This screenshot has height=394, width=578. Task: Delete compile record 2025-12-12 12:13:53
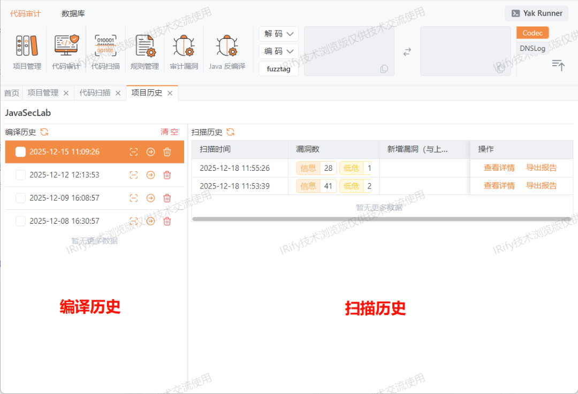coord(167,175)
